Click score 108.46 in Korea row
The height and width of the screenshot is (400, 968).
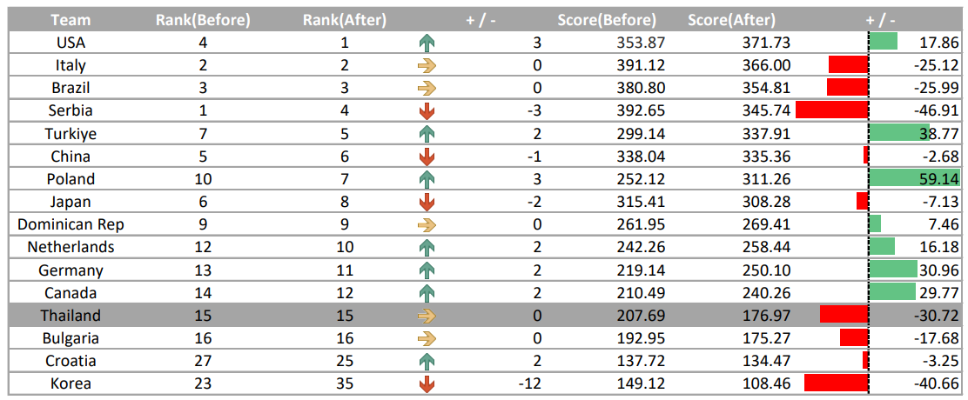(766, 384)
